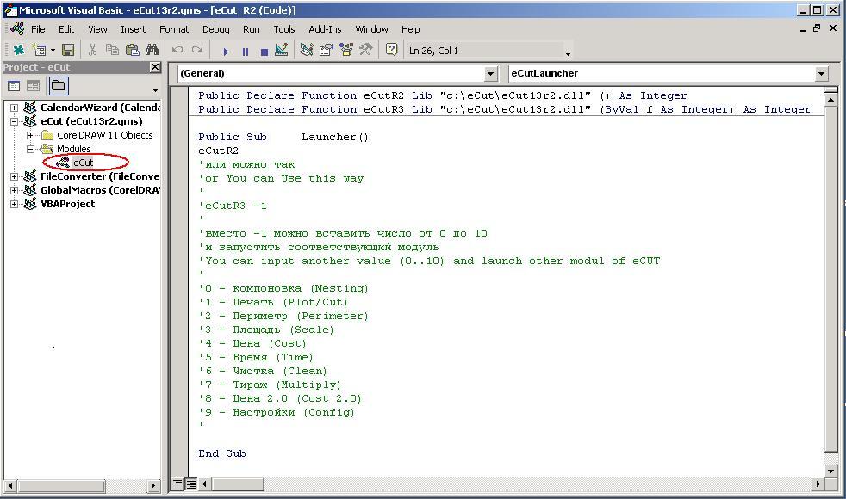Open the Tools menu

pos(283,29)
